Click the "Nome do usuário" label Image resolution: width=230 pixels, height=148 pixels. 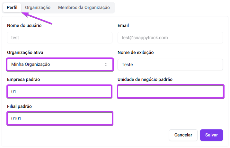pyautogui.click(x=24, y=26)
